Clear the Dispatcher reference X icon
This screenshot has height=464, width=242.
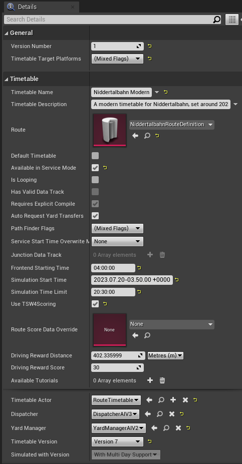[x=172, y=414]
